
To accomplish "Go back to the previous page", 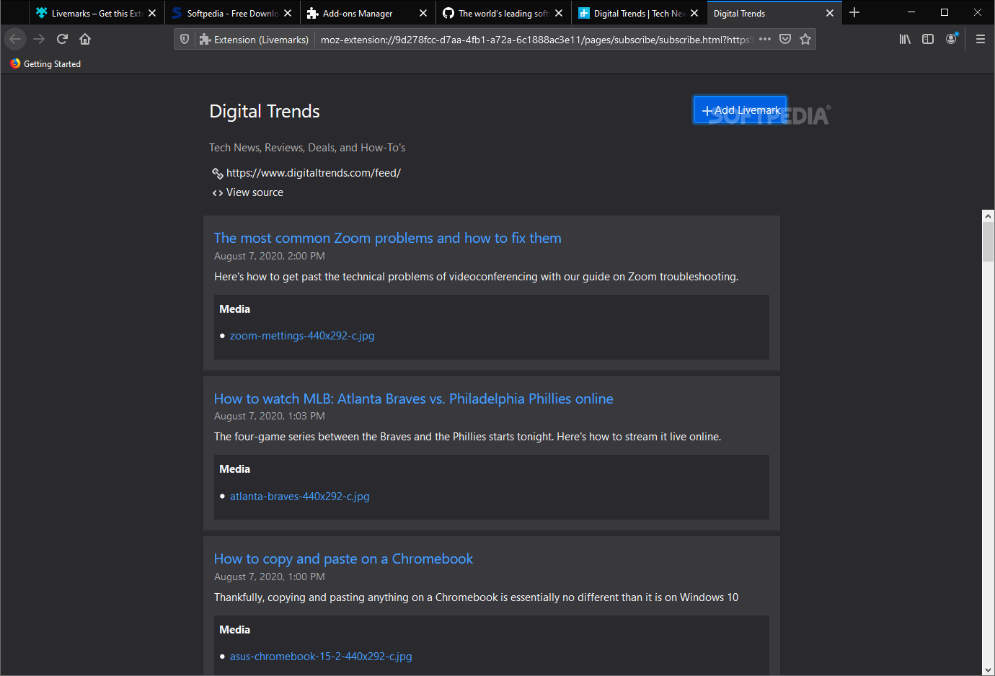I will [x=15, y=39].
